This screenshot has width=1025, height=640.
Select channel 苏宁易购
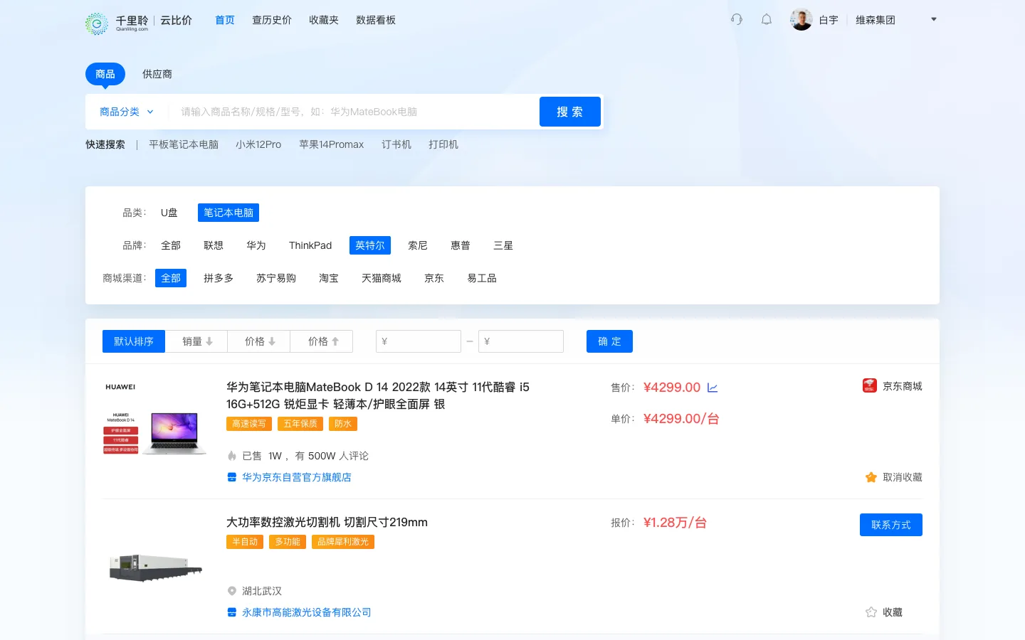(x=276, y=278)
